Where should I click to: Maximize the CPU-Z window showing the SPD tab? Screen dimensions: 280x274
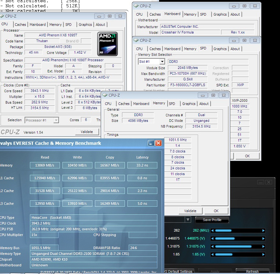tap(244, 41)
